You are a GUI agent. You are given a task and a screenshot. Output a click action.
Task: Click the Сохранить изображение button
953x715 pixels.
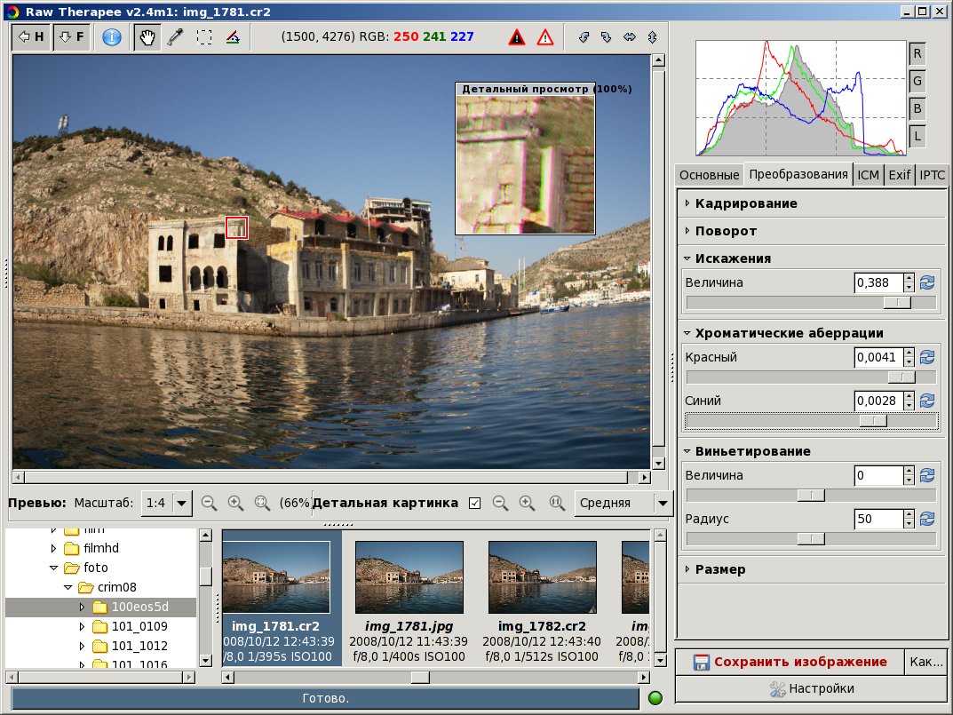tap(789, 662)
